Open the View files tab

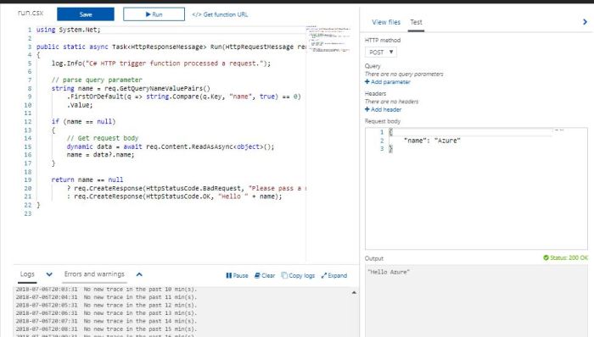386,22
